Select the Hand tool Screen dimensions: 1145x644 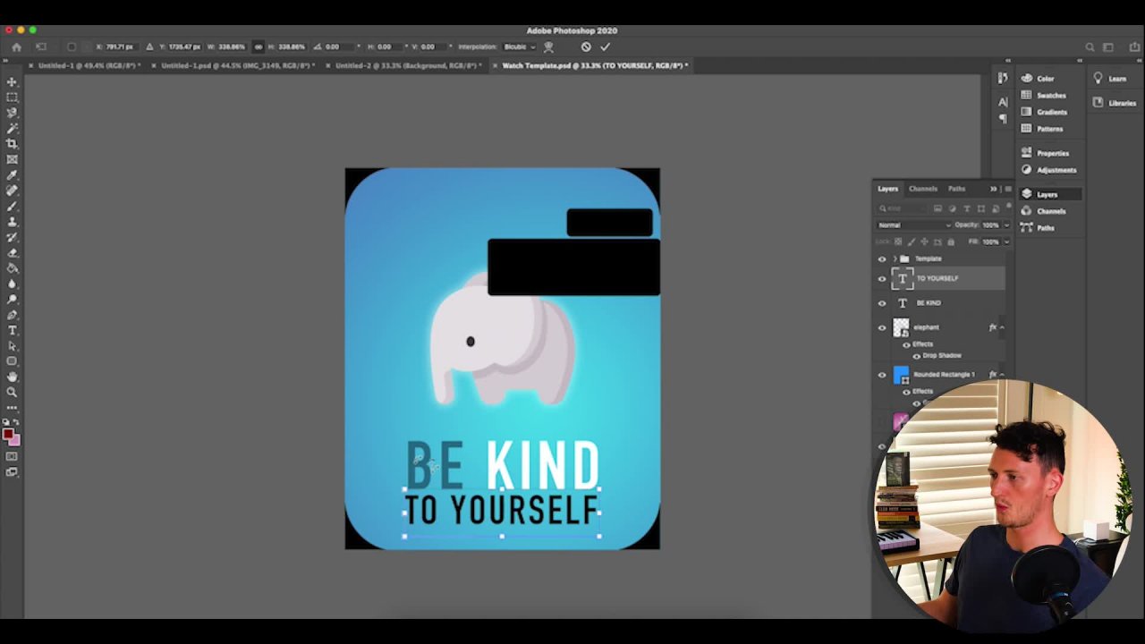pyautogui.click(x=12, y=377)
